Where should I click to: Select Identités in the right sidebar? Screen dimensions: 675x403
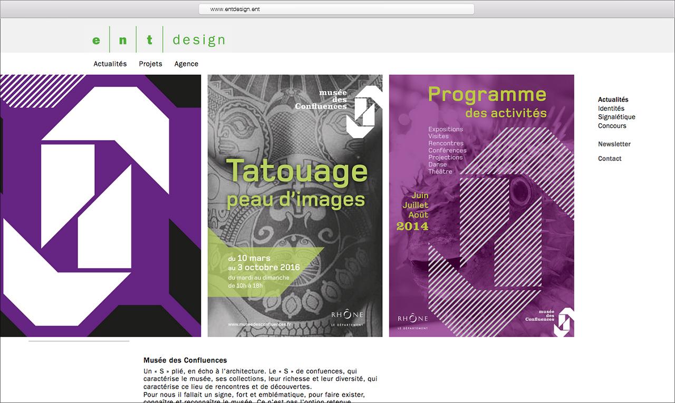click(611, 109)
